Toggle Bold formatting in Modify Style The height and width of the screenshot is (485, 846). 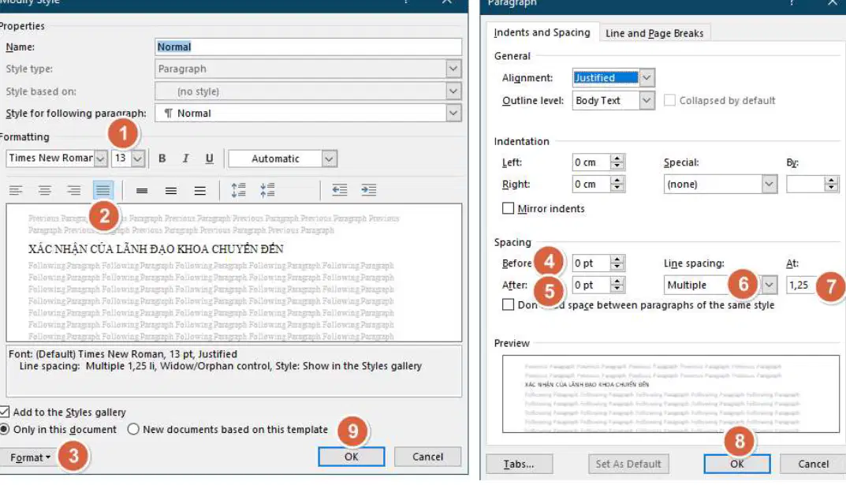(162, 159)
